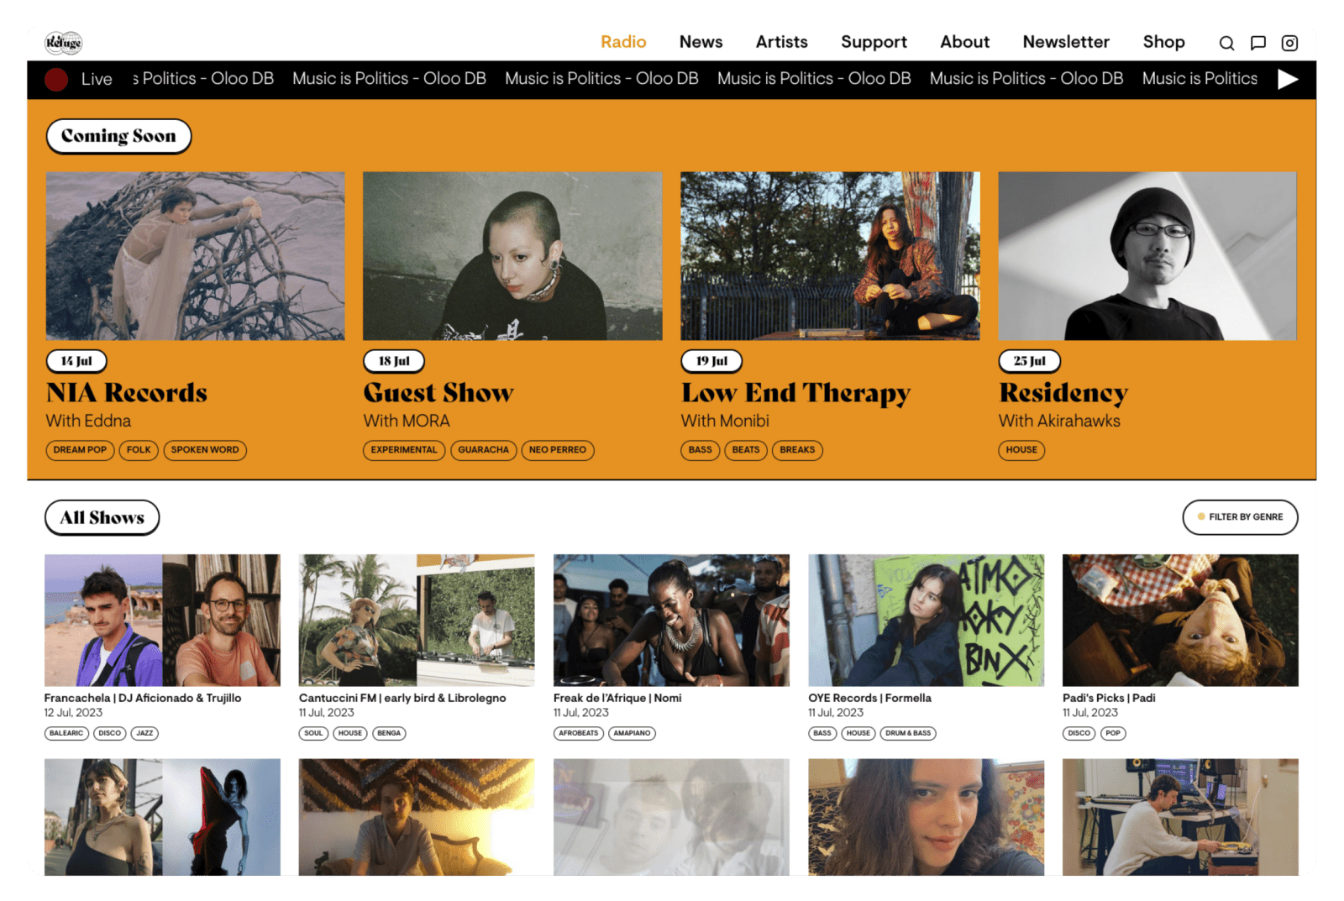Screen dimensions: 1344x901
Task: Open the Support page
Action: tap(874, 42)
